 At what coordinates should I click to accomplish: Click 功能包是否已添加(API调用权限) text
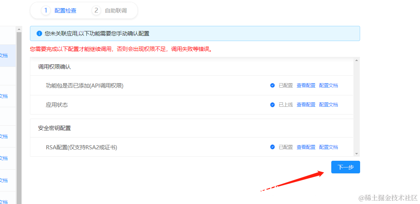[x=85, y=85]
